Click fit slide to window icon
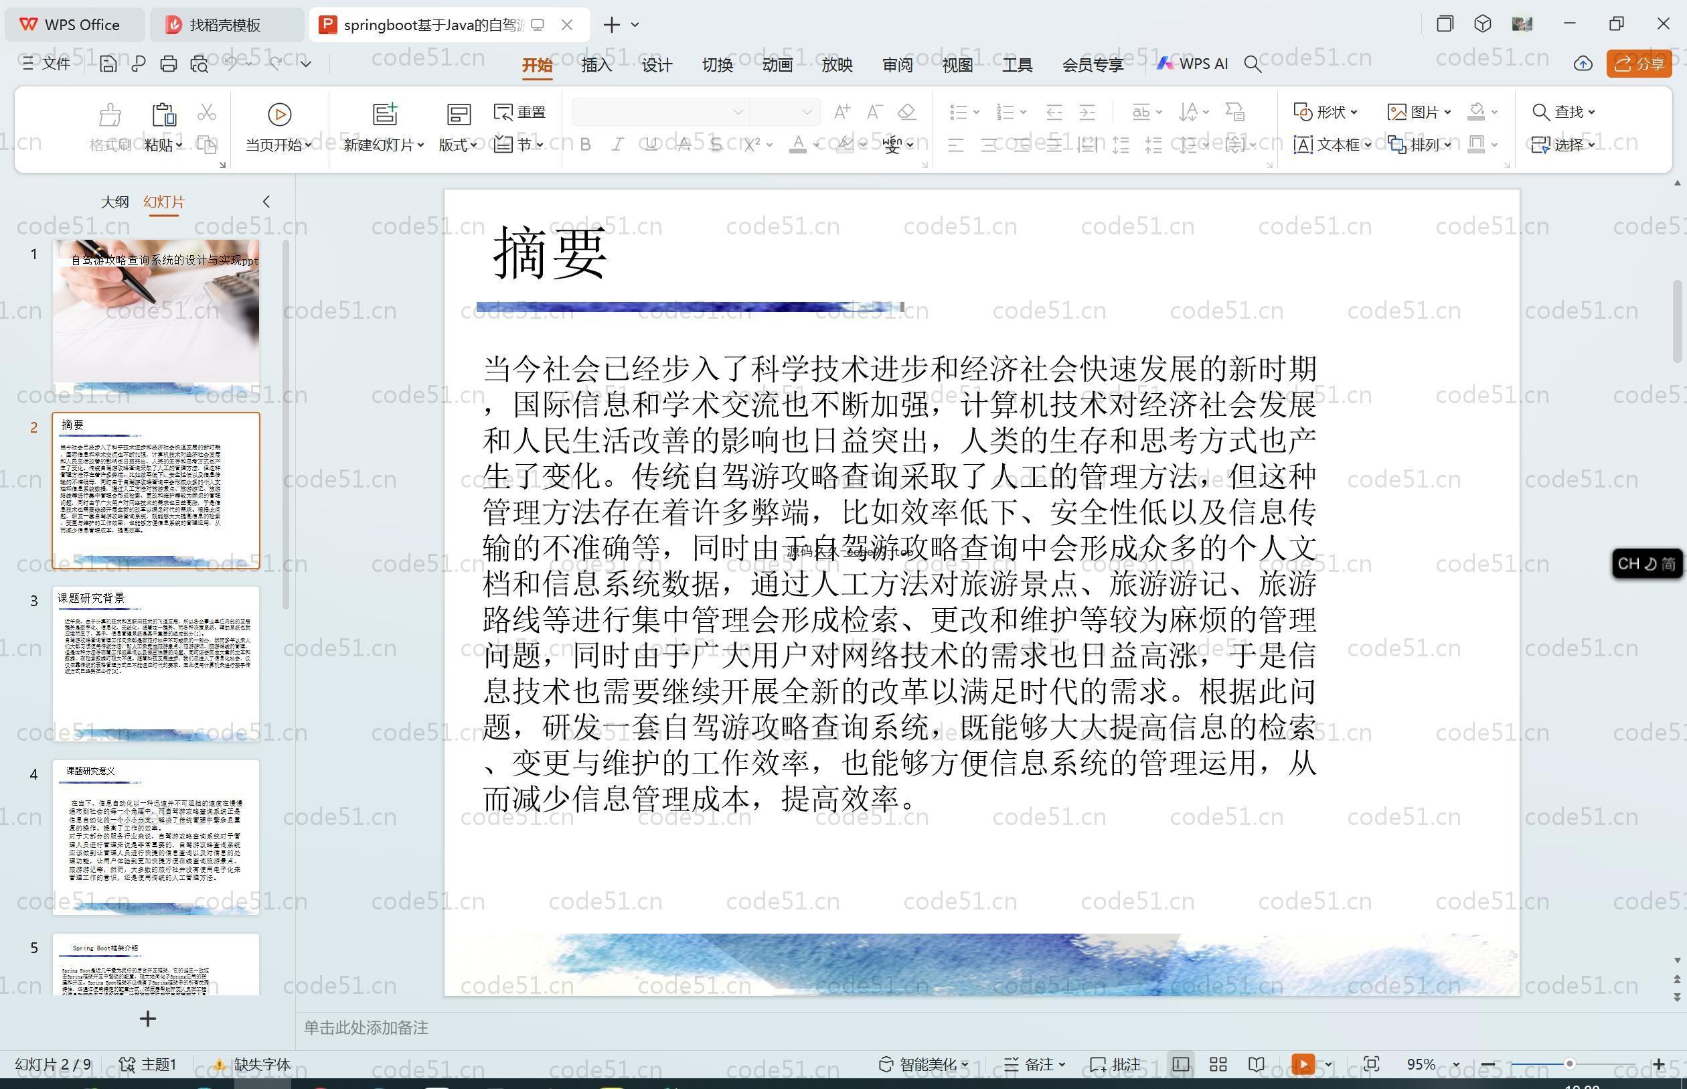The image size is (1687, 1089). [x=1372, y=1064]
